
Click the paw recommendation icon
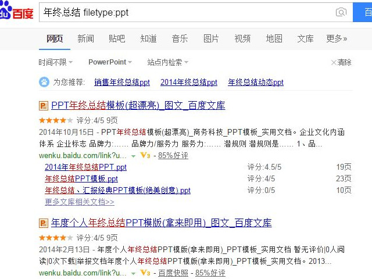point(44,82)
